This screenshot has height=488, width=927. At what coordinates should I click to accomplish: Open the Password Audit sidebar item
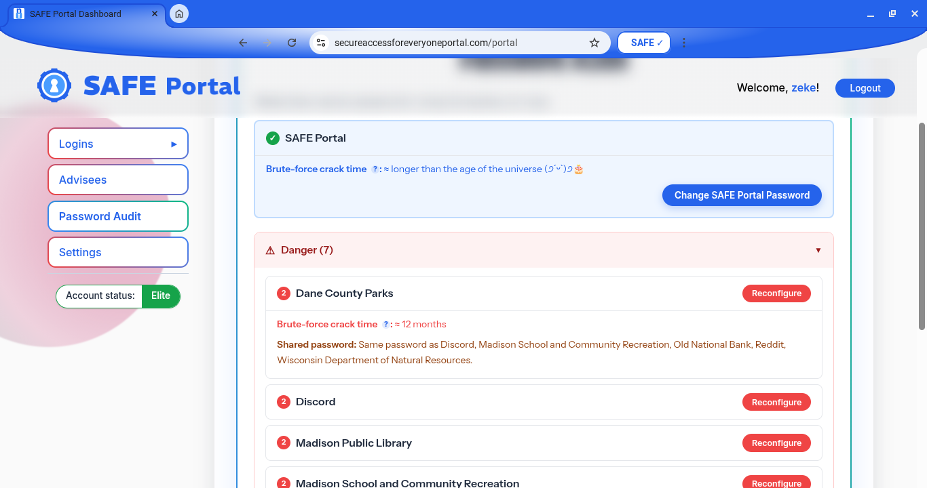(118, 216)
